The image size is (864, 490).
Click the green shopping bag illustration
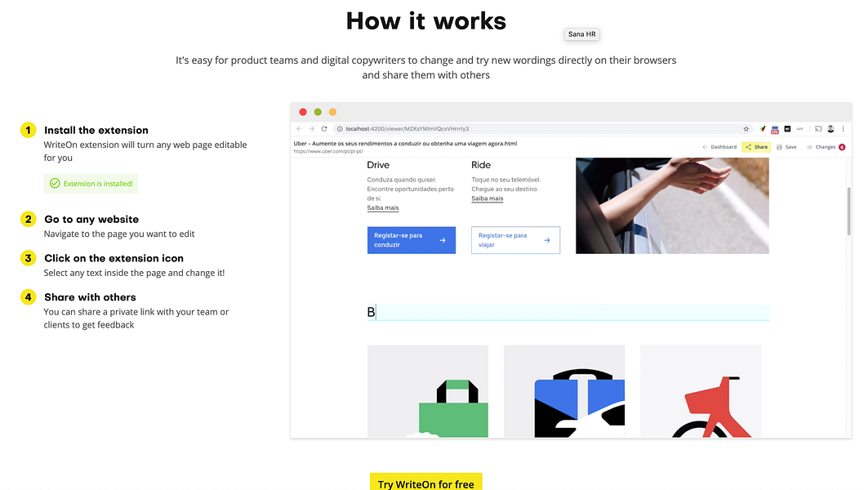tap(428, 391)
